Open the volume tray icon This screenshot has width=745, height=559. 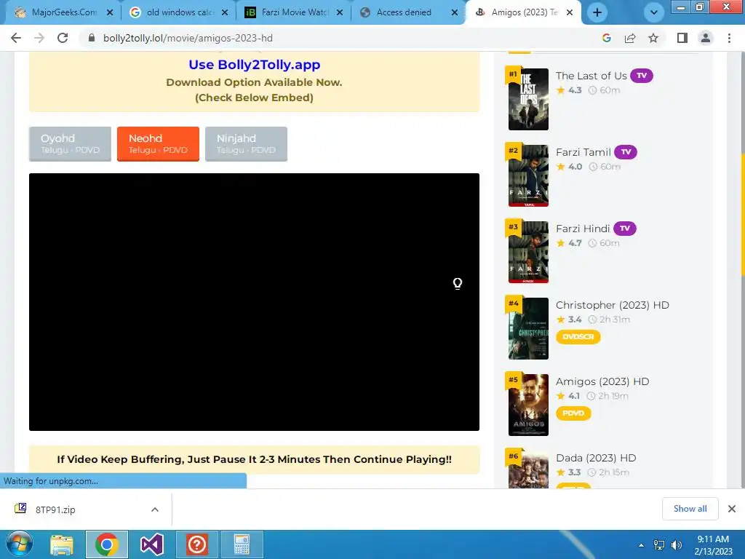(x=676, y=545)
